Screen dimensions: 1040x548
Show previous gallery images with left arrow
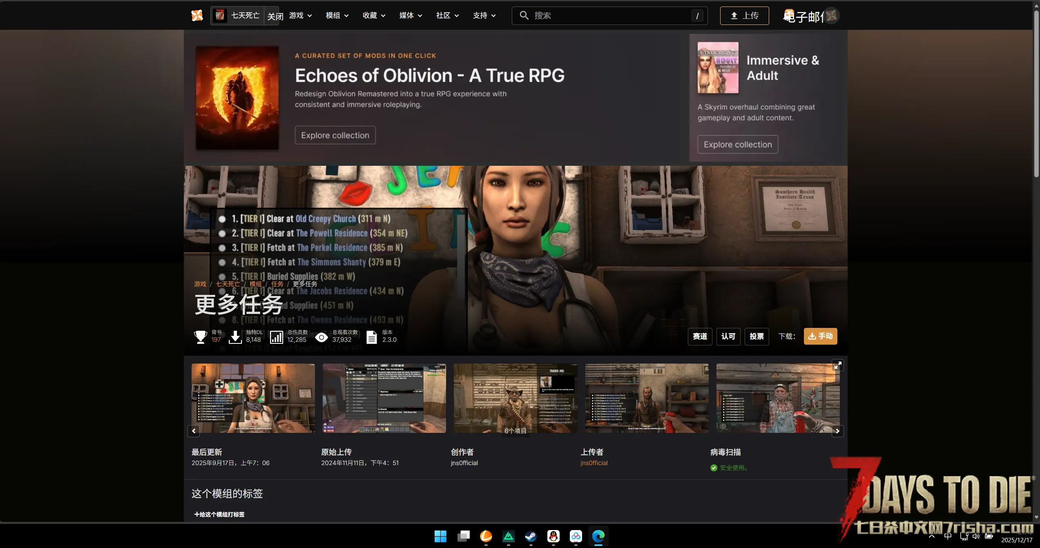click(x=194, y=431)
